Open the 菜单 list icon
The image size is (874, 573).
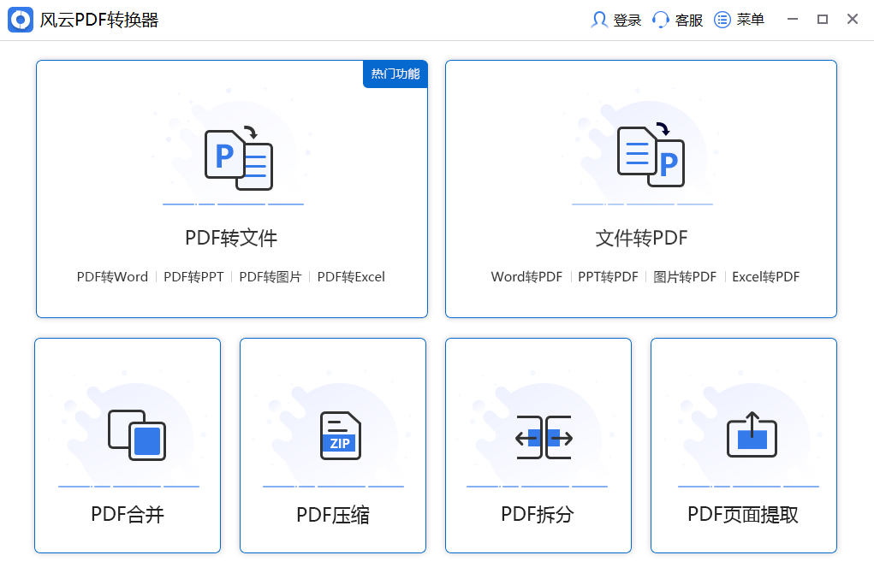tap(722, 20)
